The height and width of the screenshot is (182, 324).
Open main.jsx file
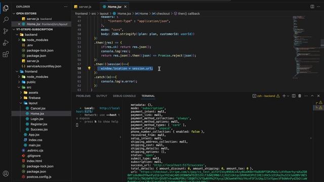coord(34,145)
